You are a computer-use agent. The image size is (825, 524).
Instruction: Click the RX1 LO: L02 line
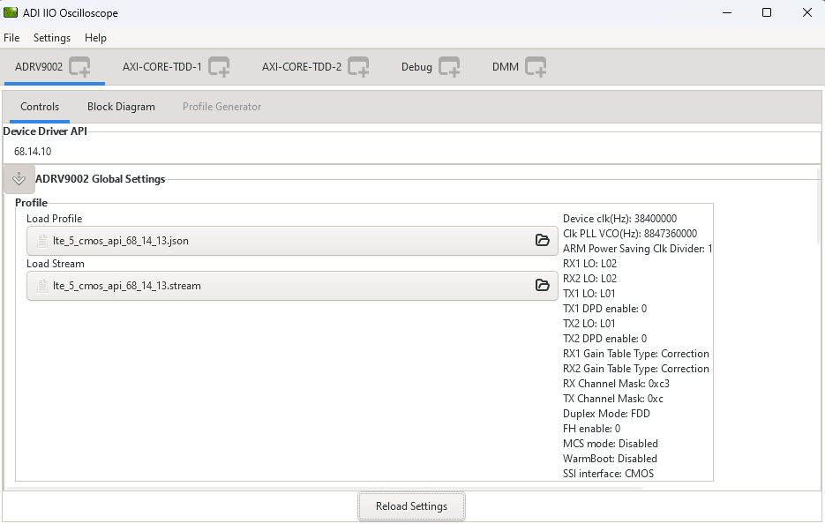click(589, 263)
